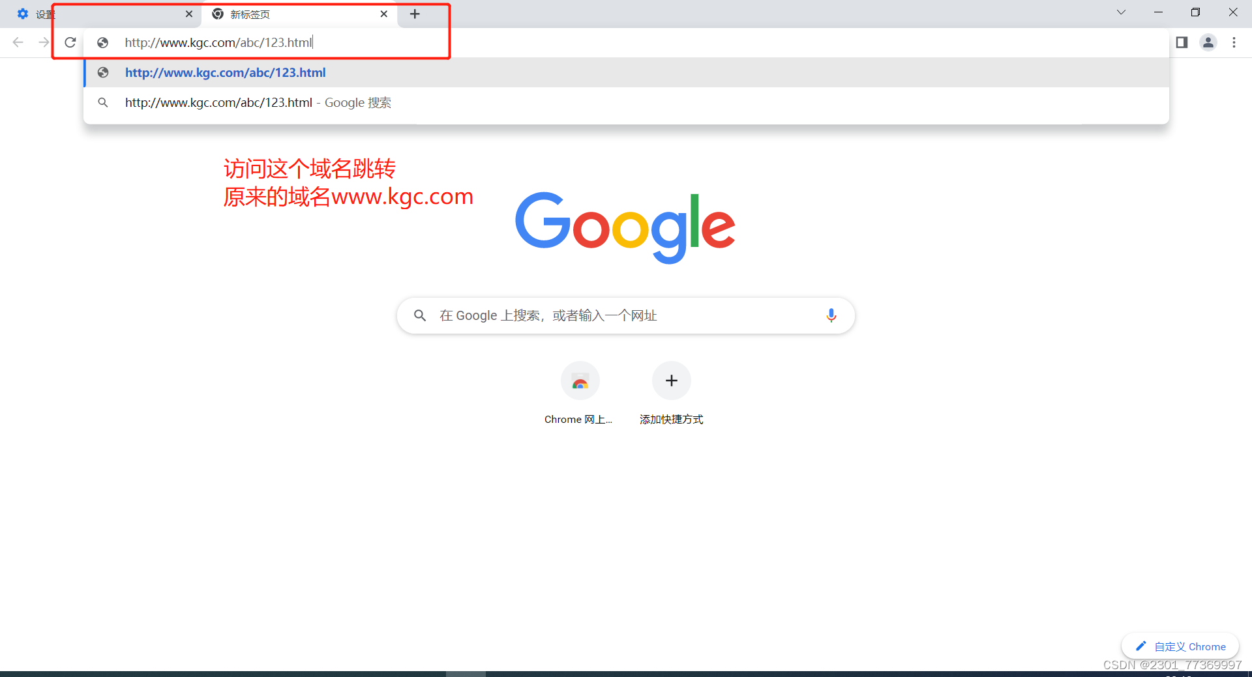Open new tab with plus button
This screenshot has height=677, width=1252.
(x=415, y=14)
